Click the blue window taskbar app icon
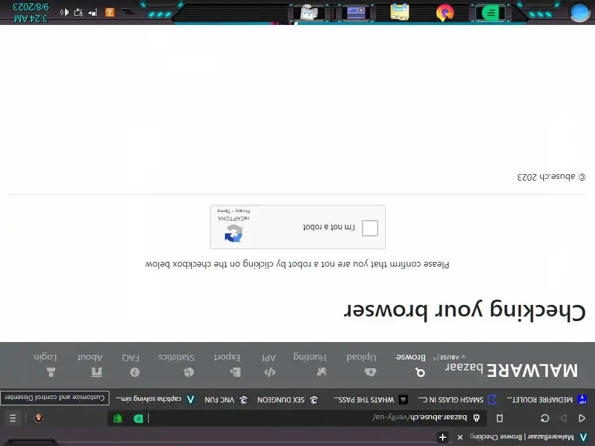The height and width of the screenshot is (446, 595). coord(356,13)
